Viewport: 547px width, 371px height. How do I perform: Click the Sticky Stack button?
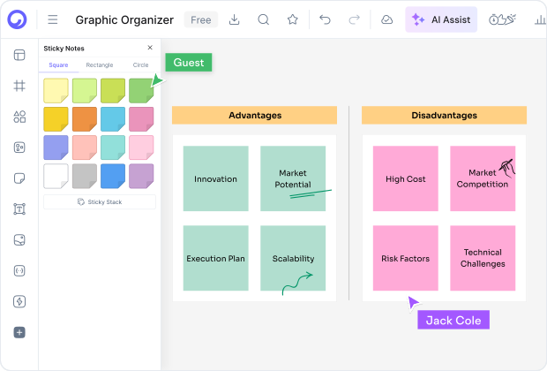(x=100, y=202)
